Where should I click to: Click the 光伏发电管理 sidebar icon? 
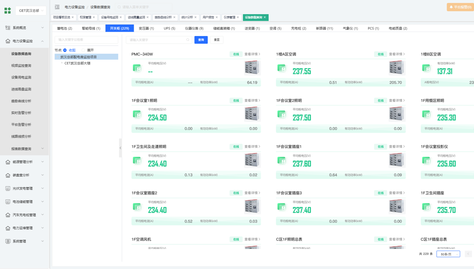click(8, 188)
